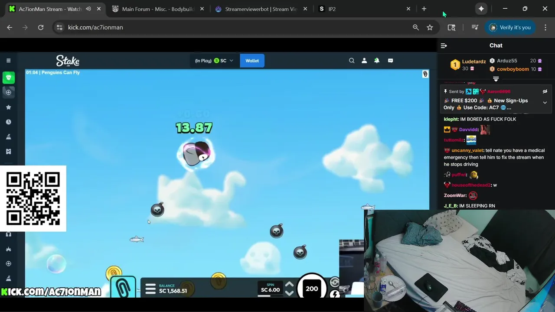This screenshot has width=555, height=312.
Task: Open Ludetardz top gifter profile
Action: 468,65
